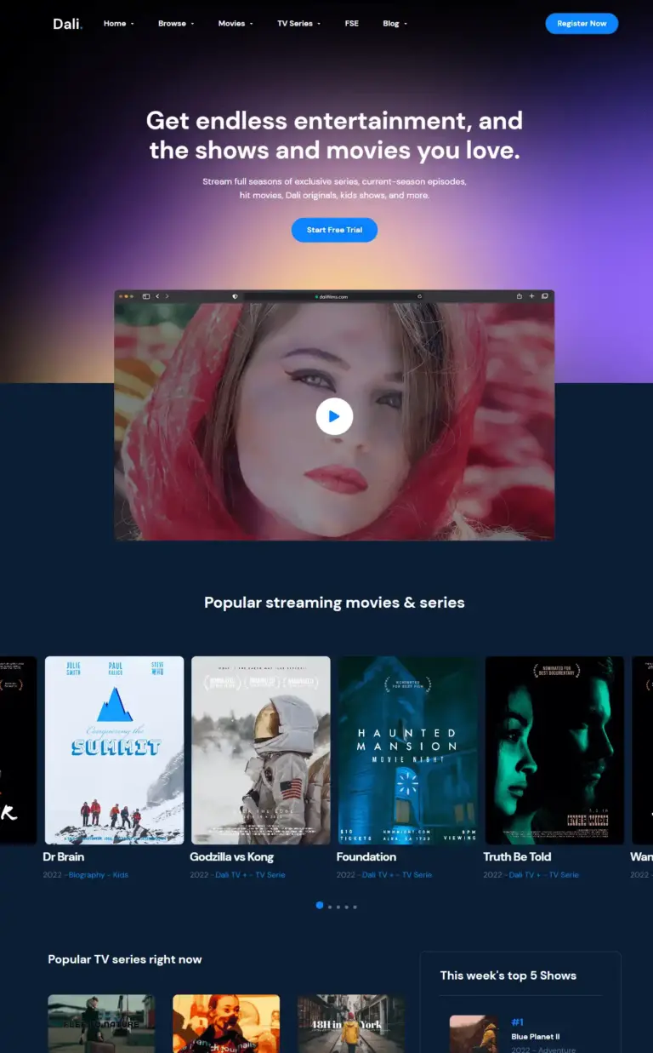Click the Register Now button
This screenshot has height=1053, width=653.
coord(582,24)
